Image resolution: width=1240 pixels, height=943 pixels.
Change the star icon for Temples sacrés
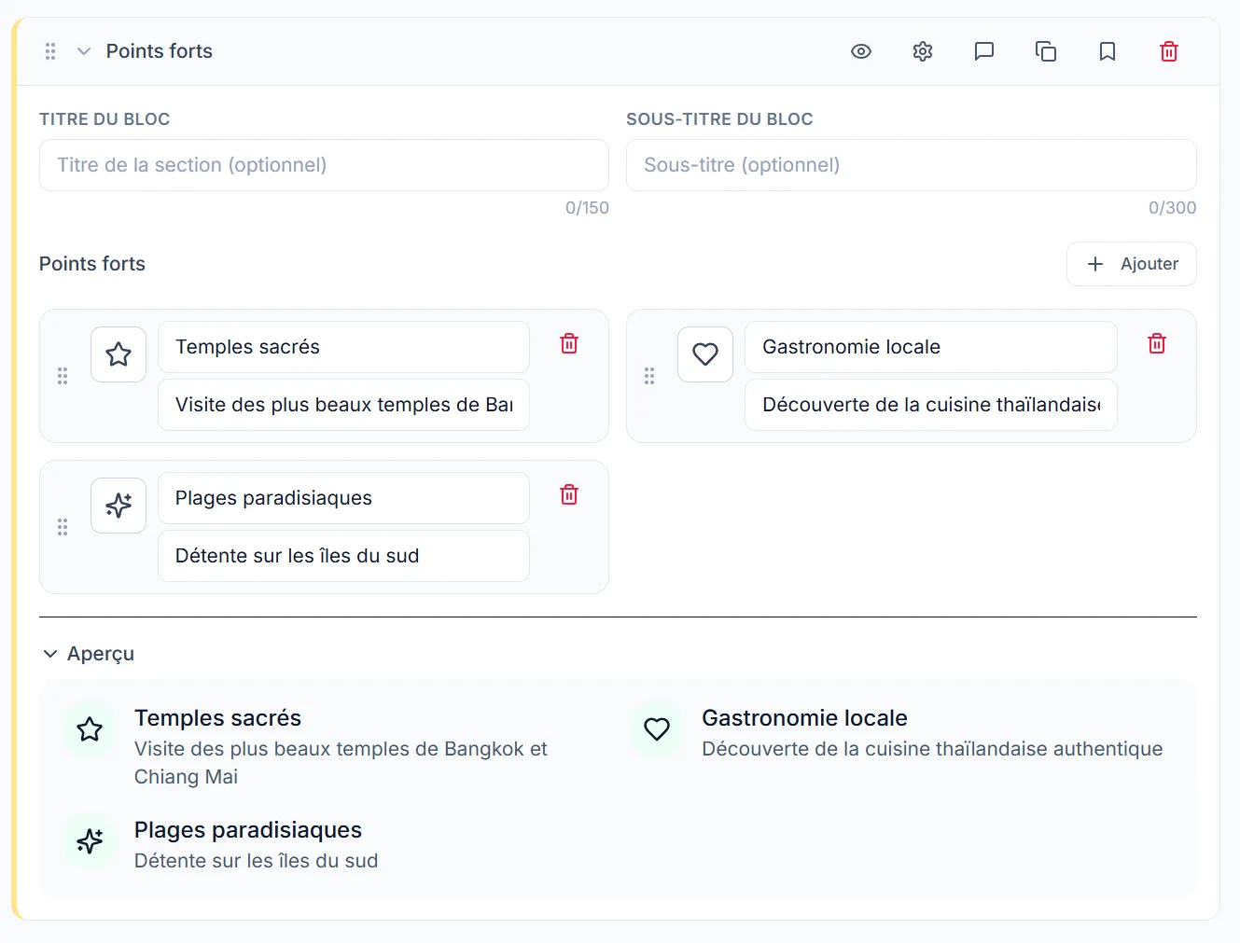(118, 354)
